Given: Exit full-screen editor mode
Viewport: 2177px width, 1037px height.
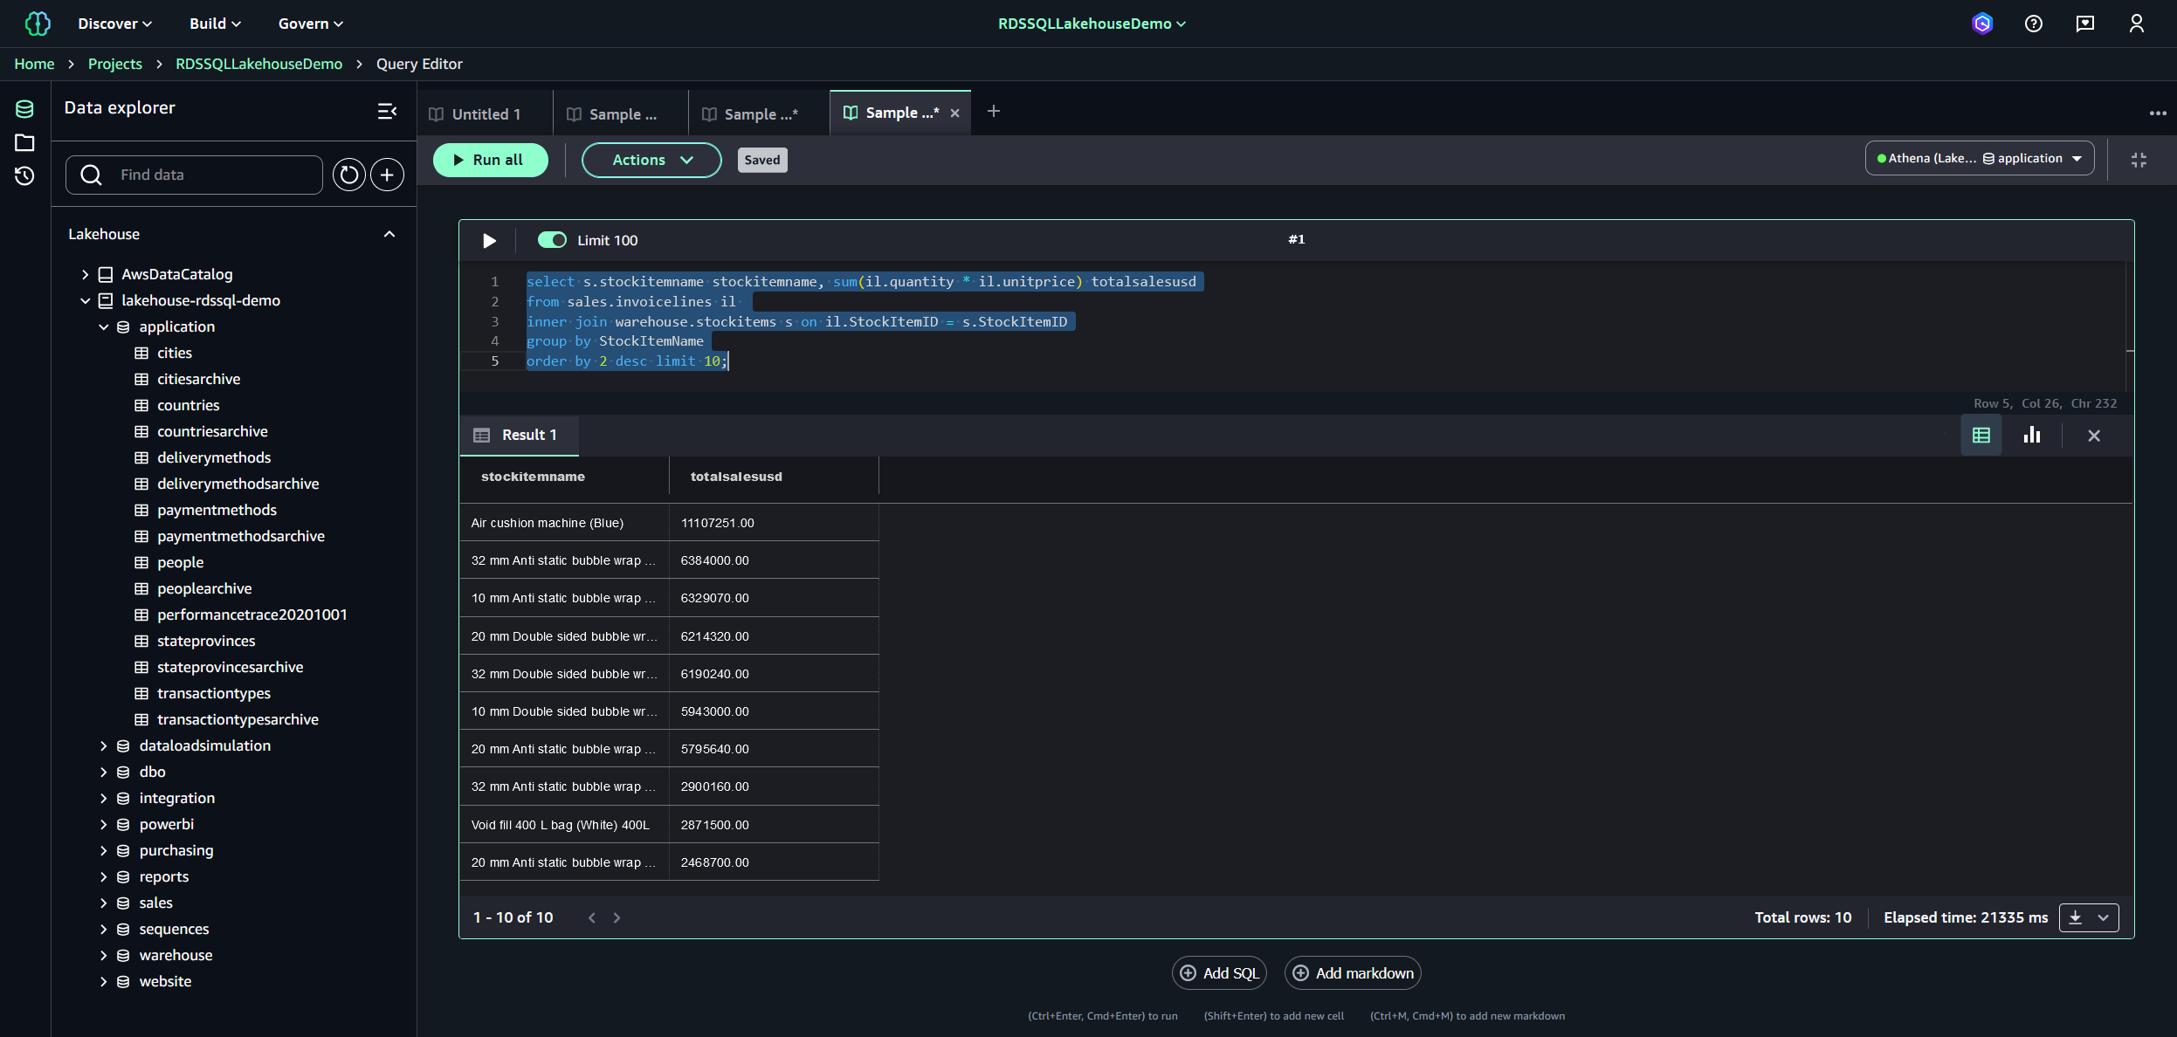Looking at the screenshot, I should (x=2139, y=161).
